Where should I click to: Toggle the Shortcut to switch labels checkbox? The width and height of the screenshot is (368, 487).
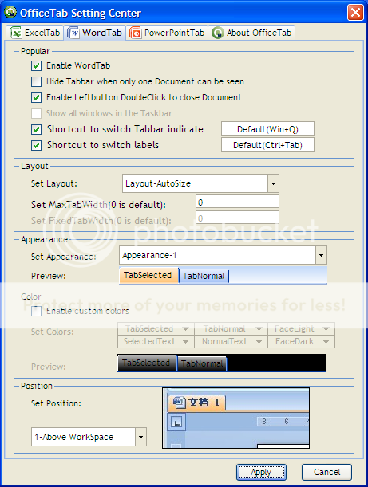37,145
